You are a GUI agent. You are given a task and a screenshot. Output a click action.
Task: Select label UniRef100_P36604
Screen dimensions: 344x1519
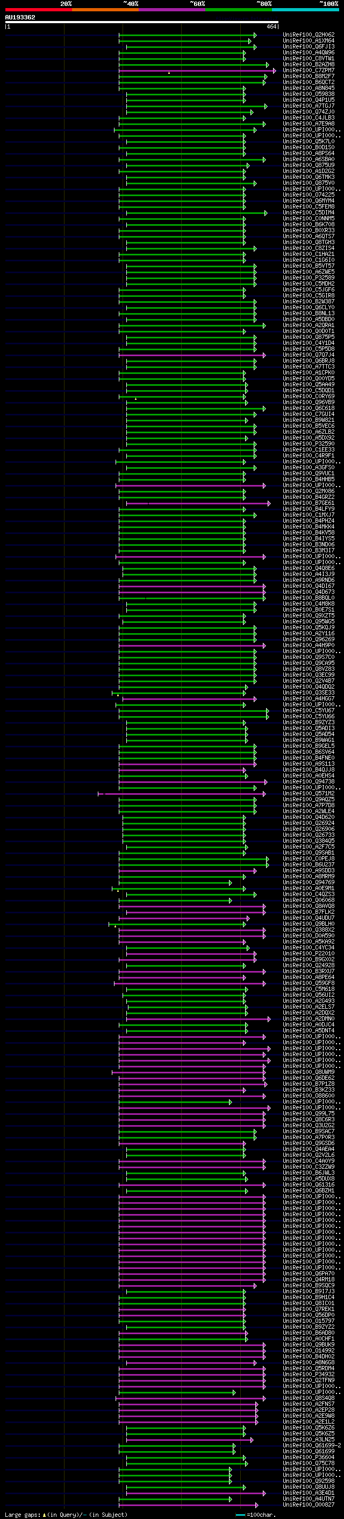point(308,1457)
